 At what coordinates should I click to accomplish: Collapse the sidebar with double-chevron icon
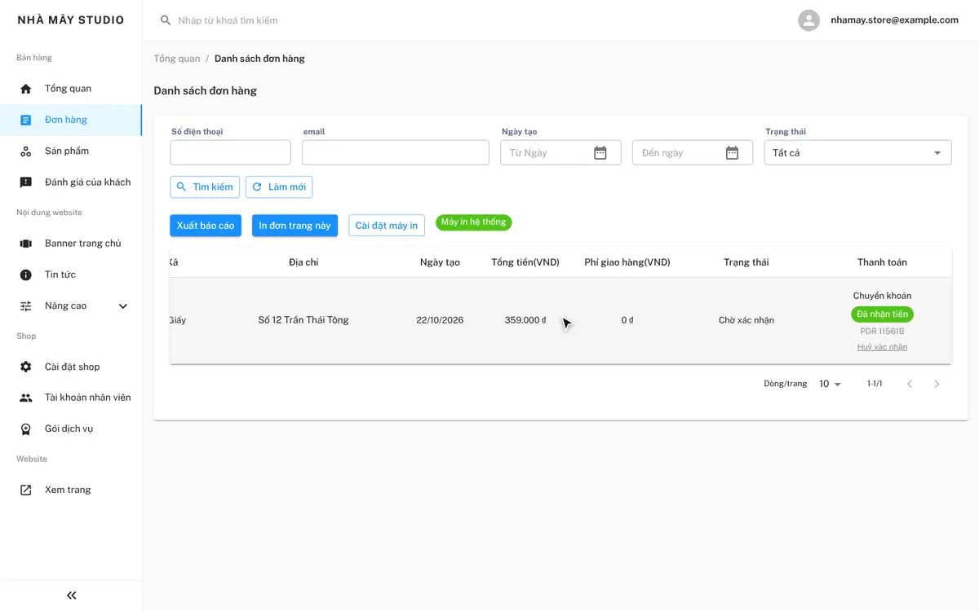coord(71,596)
